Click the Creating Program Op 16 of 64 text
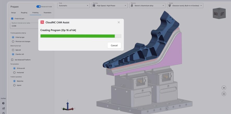This screenshot has height=114, width=231. coord(58,30)
